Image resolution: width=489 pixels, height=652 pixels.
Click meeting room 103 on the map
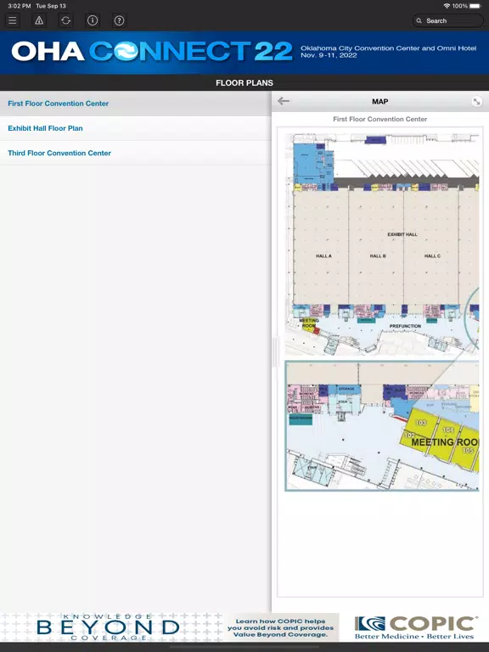pyautogui.click(x=421, y=423)
